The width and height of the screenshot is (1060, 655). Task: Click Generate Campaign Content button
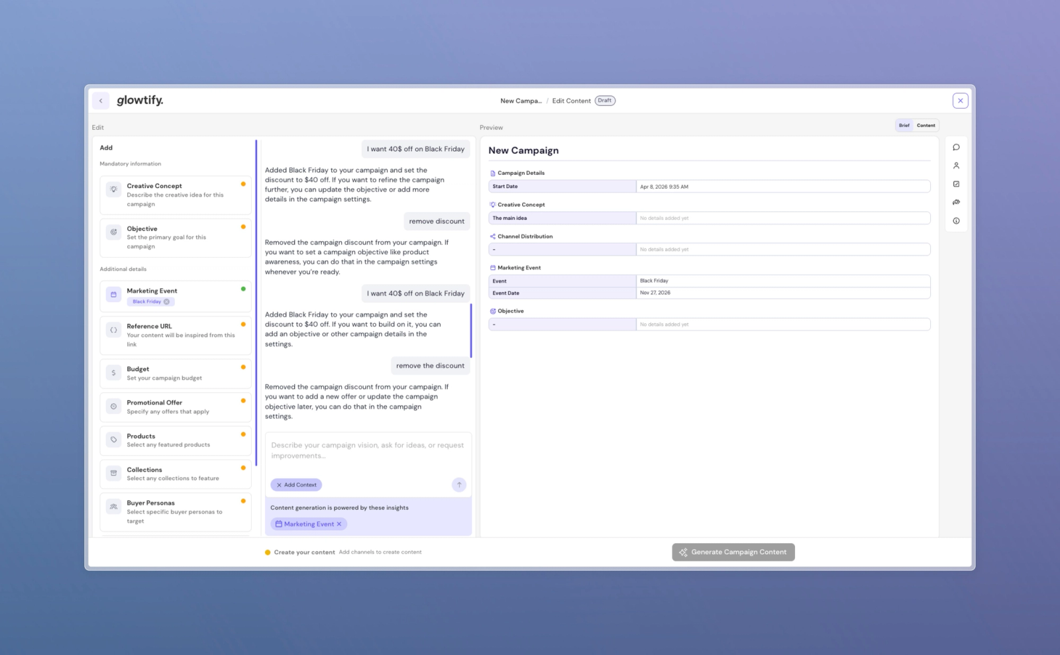pyautogui.click(x=733, y=552)
